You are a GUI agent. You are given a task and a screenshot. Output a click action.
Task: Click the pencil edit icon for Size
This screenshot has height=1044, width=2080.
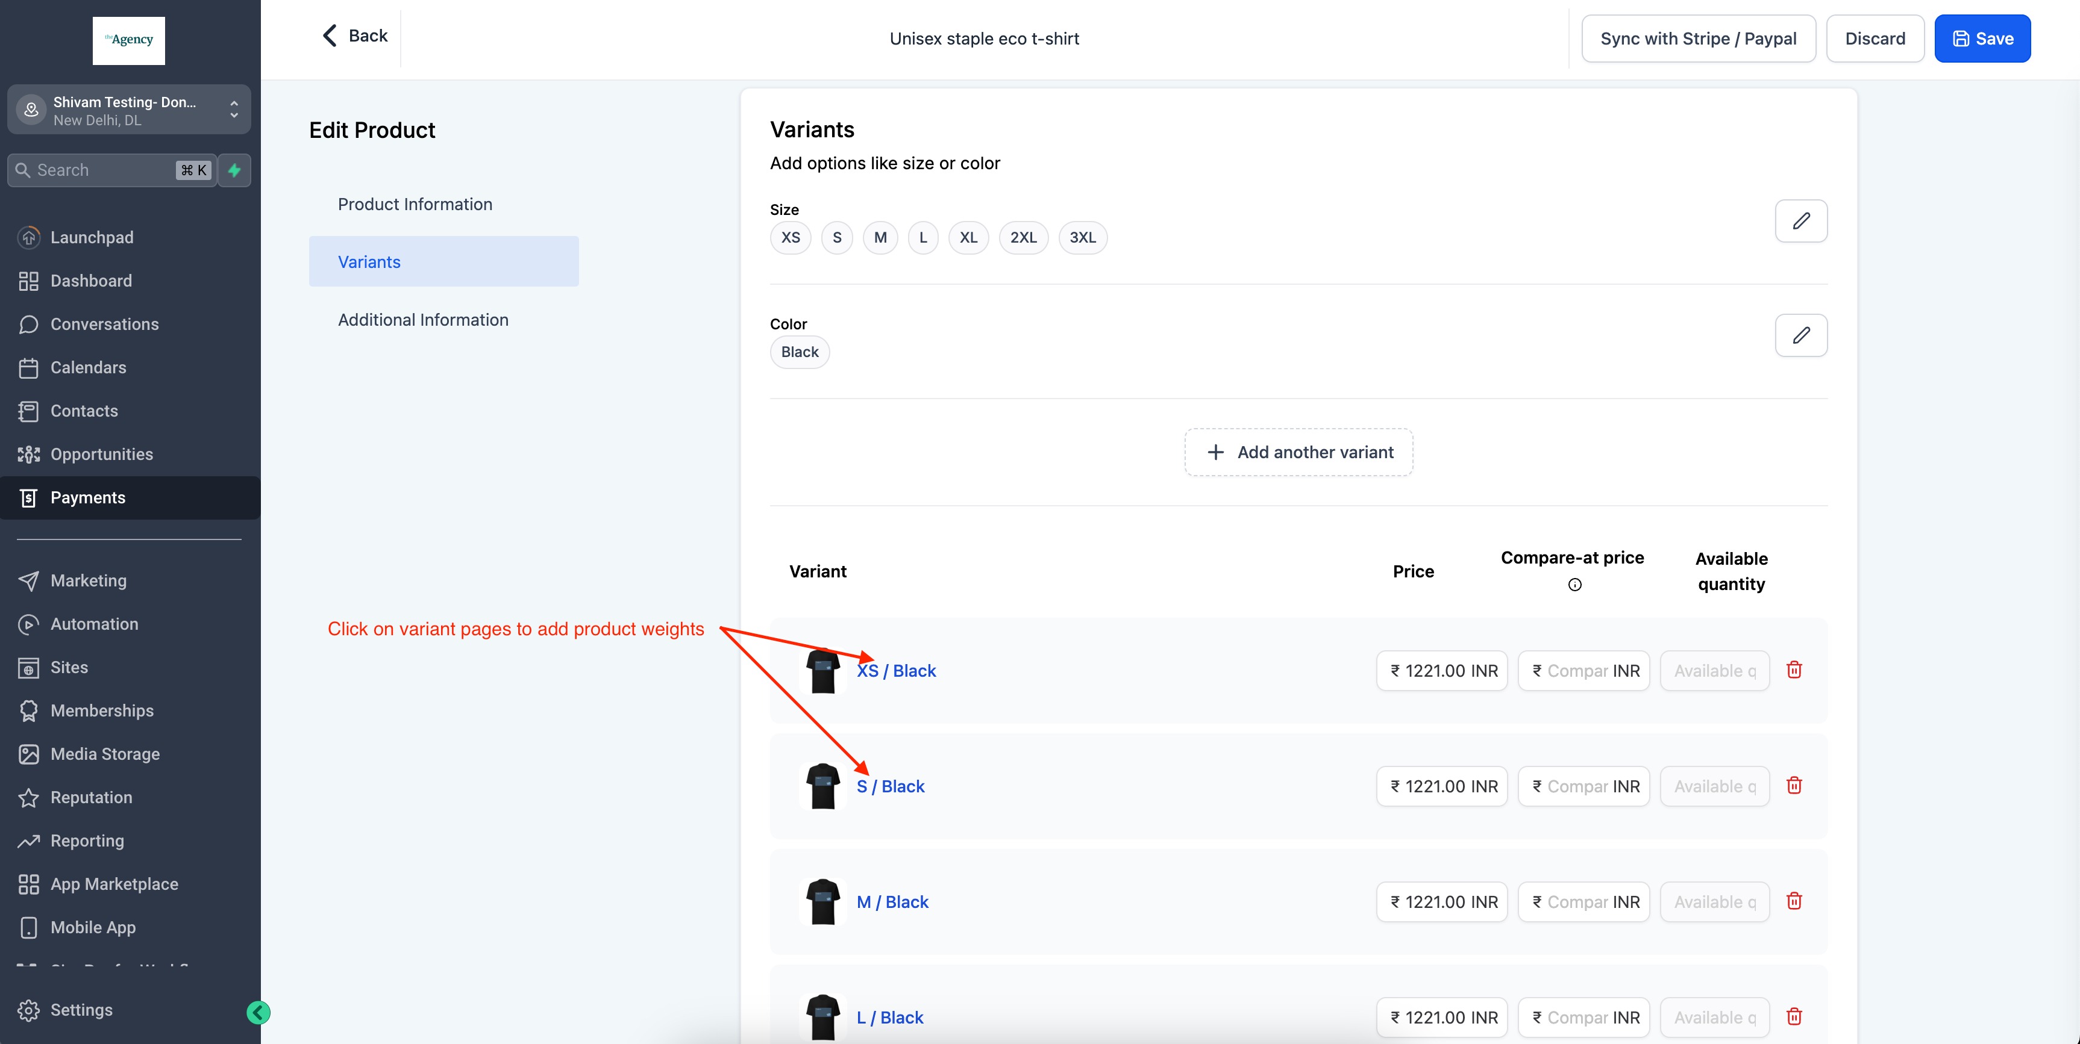1800,221
